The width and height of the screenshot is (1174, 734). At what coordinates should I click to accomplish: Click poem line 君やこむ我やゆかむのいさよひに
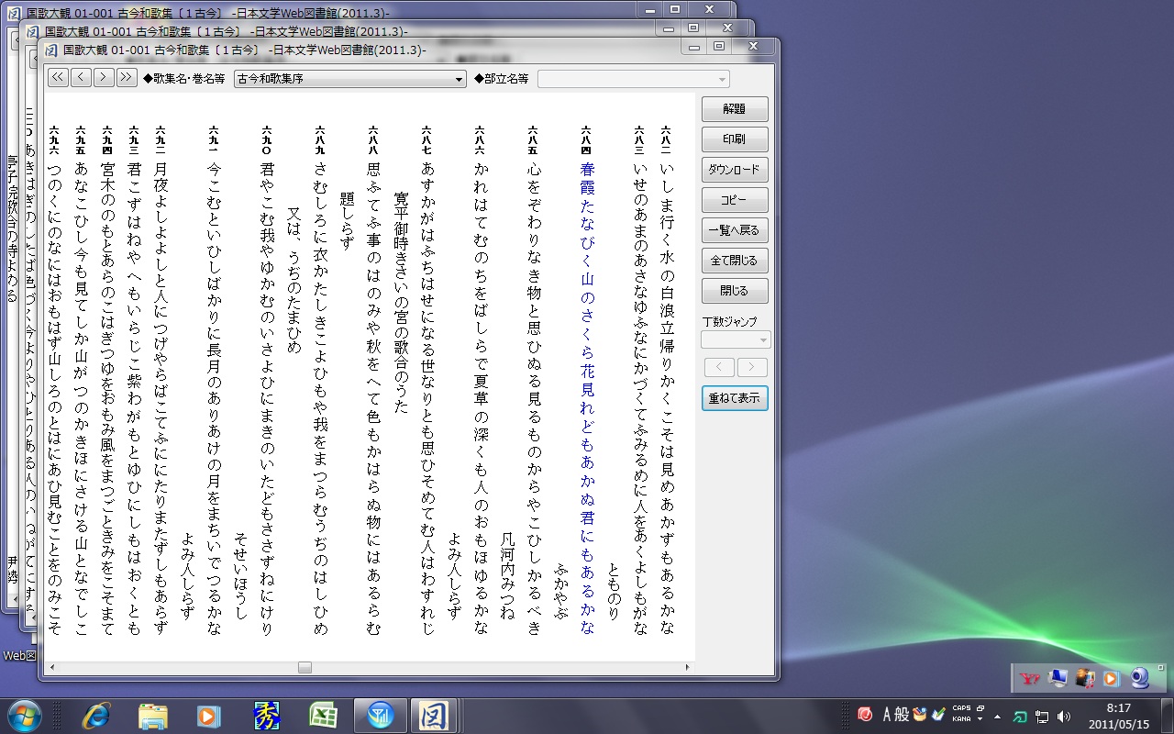click(267, 398)
